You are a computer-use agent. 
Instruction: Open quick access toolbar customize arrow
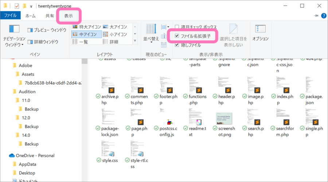pyautogui.click(x=31, y=6)
